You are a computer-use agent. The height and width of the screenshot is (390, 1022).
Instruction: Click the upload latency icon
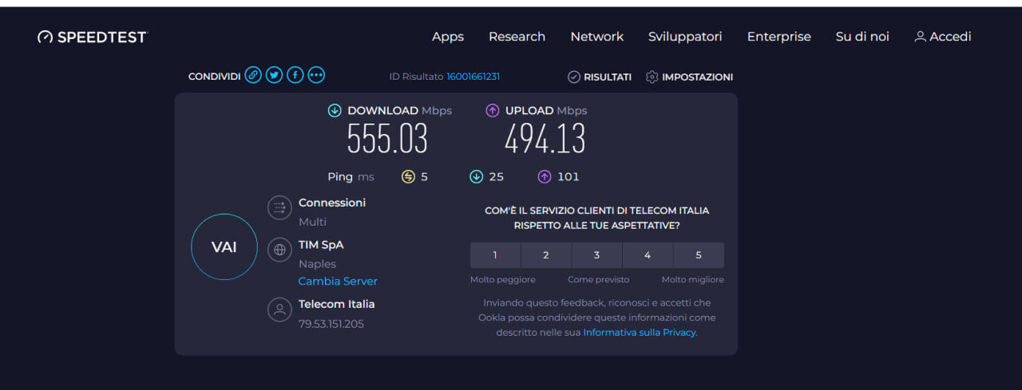[545, 177]
